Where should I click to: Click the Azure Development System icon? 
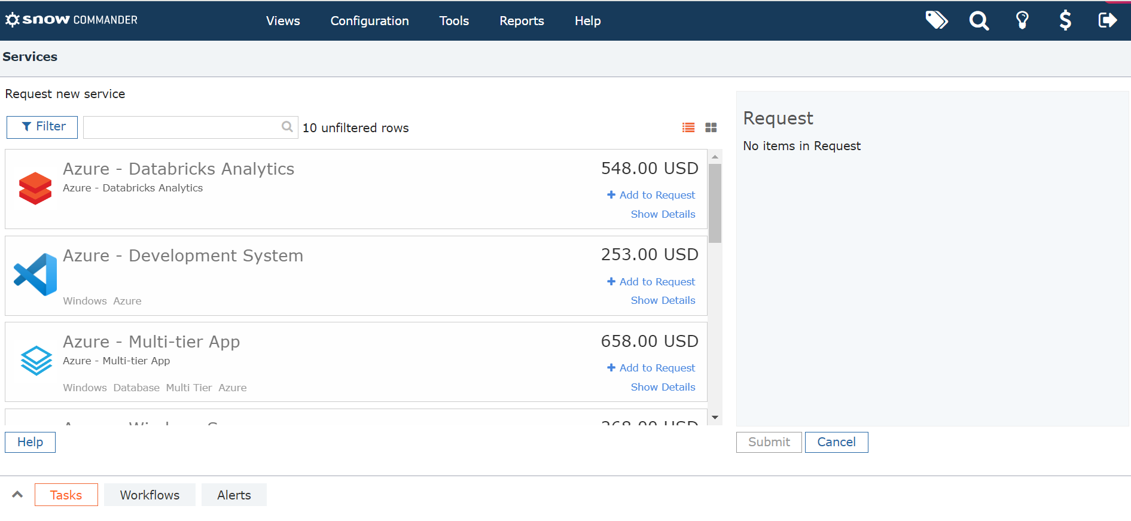click(35, 275)
